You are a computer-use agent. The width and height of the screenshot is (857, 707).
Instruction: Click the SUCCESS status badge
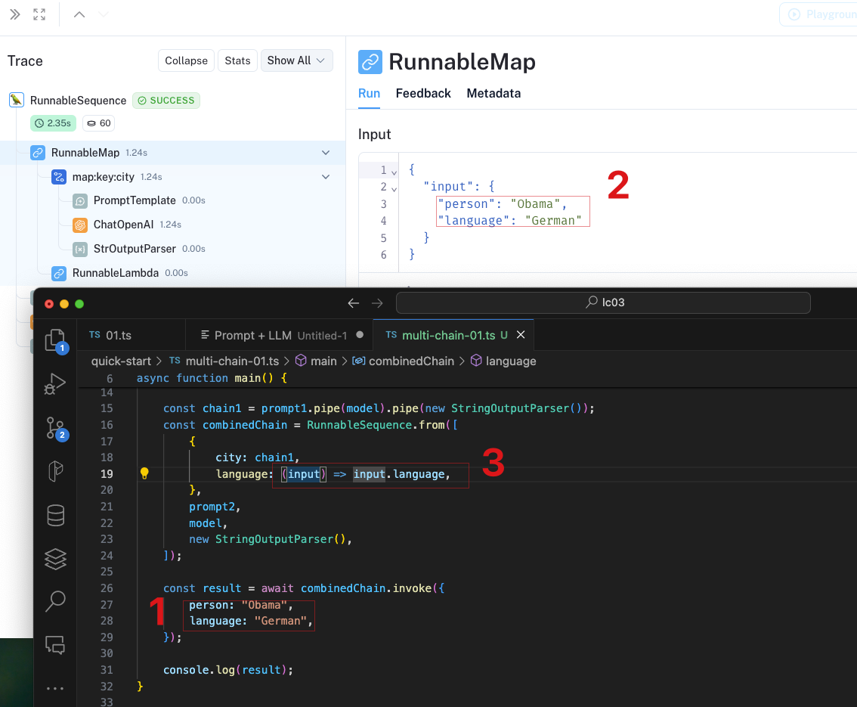point(166,101)
